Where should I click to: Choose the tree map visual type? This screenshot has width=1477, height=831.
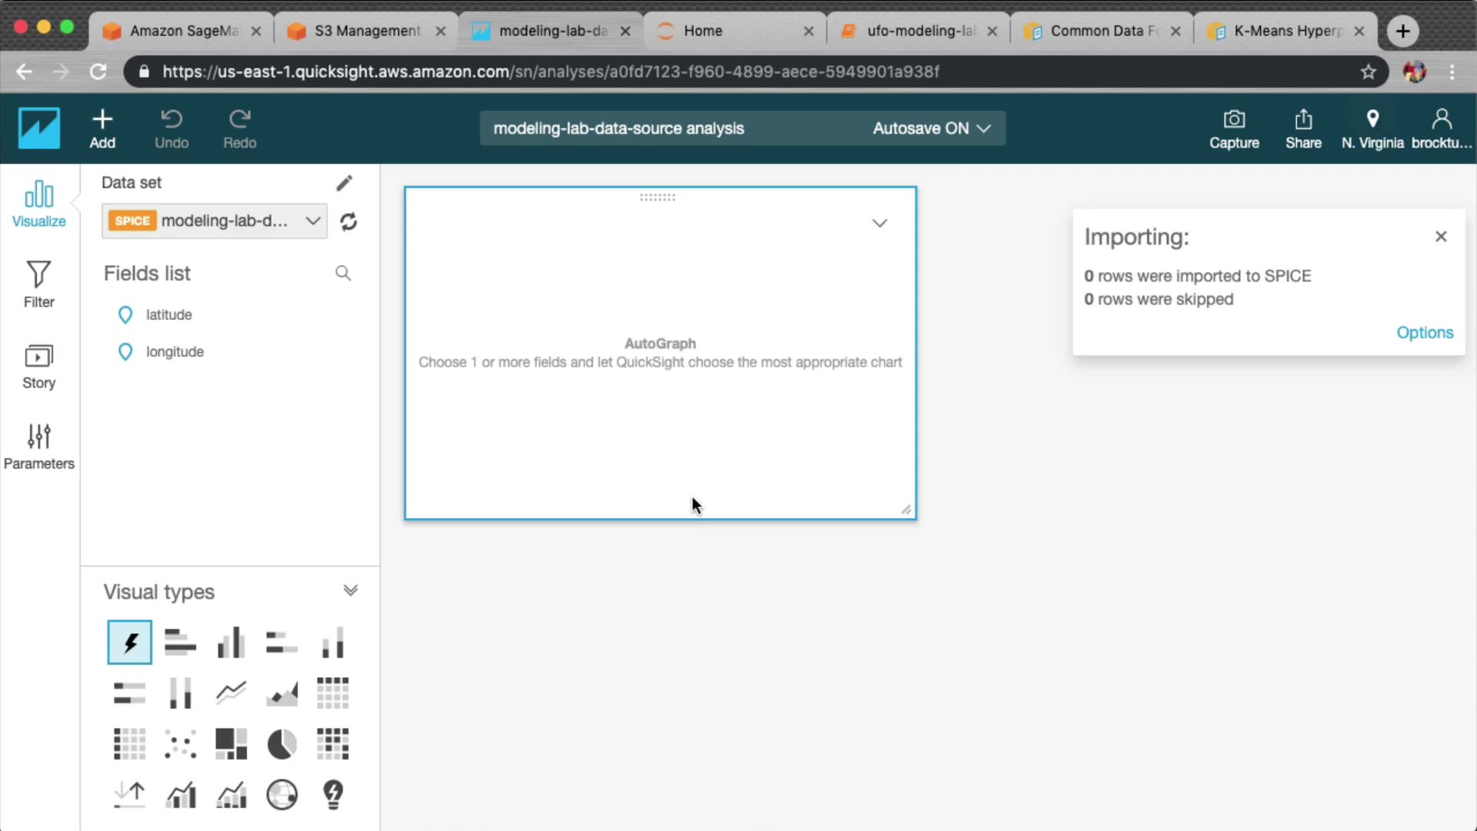pyautogui.click(x=231, y=744)
